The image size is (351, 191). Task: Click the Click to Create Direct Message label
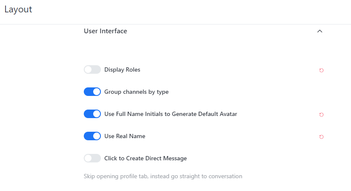145,158
